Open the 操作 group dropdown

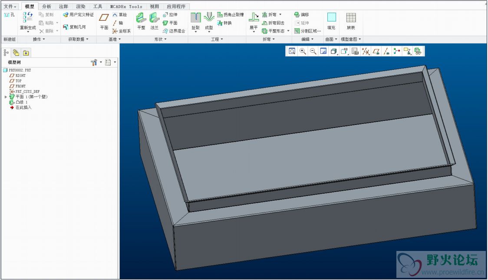(x=39, y=39)
